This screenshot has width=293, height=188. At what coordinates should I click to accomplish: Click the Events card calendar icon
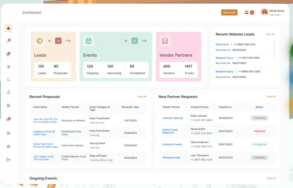pos(88,41)
